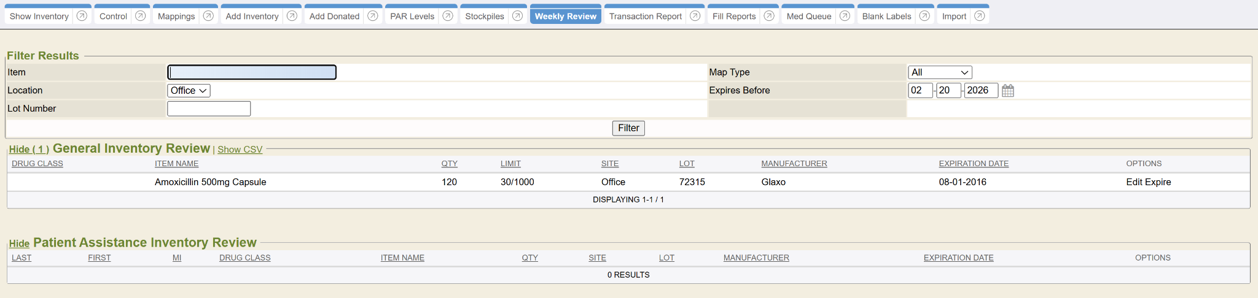The height and width of the screenshot is (298, 1258).
Task: Open Show Inventory in new window icon
Action: (82, 16)
